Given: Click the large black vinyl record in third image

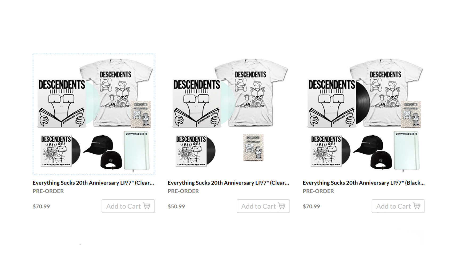Looking at the screenshot, I should point(362,103).
